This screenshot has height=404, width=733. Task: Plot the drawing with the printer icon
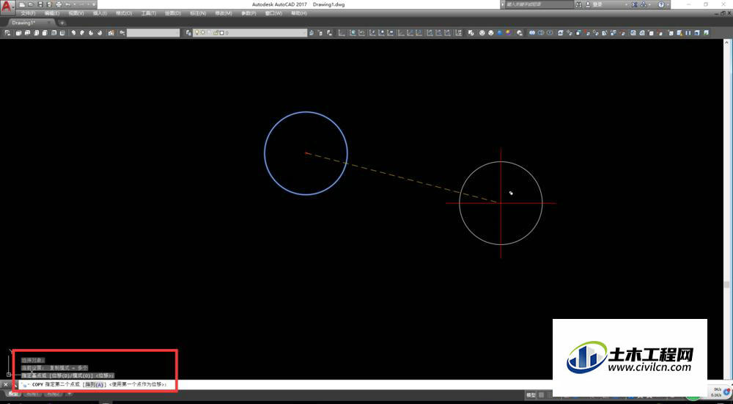tap(59, 4)
